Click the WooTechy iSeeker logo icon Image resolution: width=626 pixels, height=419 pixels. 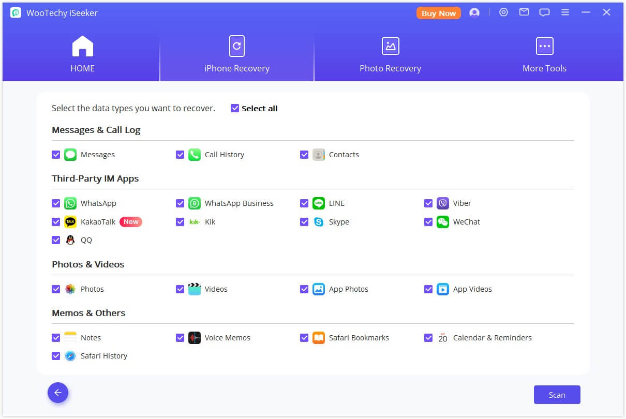(16, 13)
